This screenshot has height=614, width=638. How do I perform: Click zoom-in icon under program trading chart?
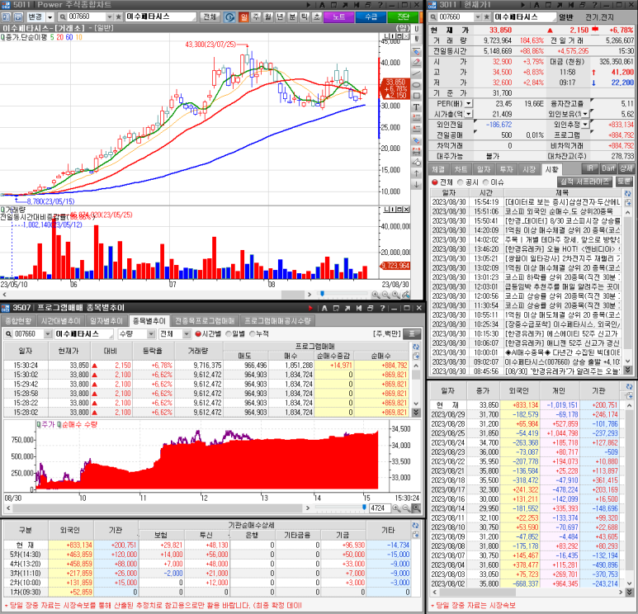396,508
